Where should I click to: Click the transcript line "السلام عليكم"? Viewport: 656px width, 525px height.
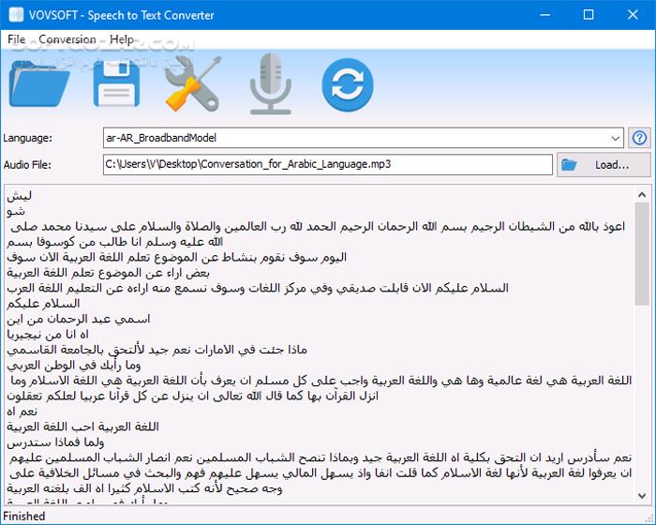tap(43, 304)
